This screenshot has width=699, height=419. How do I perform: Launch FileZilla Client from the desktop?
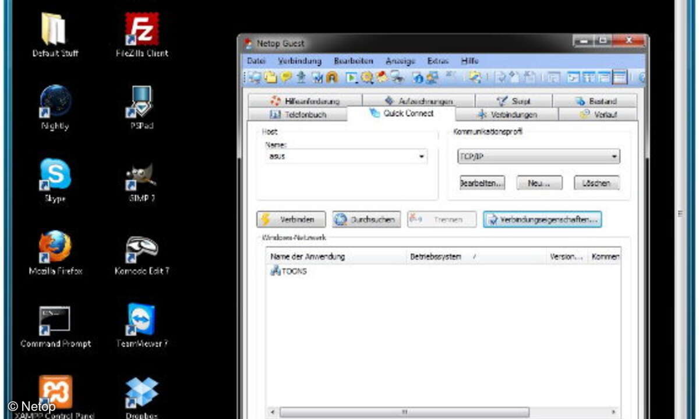click(x=142, y=35)
